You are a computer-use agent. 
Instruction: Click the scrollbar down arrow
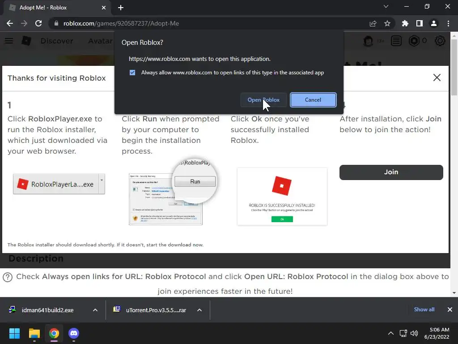454,293
